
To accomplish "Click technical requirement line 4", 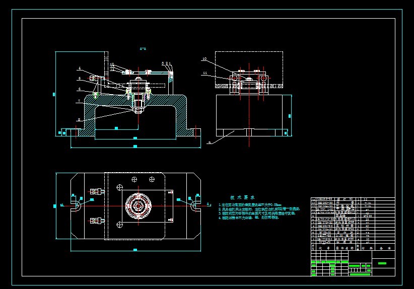I will [x=249, y=218].
